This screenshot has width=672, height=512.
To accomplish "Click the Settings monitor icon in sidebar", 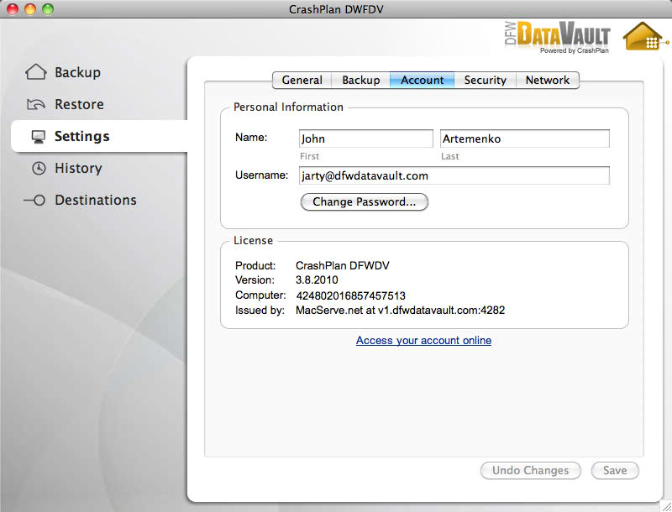I will coord(39,137).
